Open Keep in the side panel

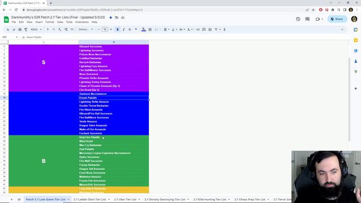[x=356, y=40]
